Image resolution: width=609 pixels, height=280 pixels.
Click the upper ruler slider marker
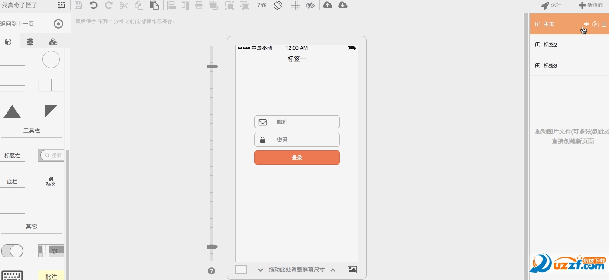pyautogui.click(x=212, y=66)
